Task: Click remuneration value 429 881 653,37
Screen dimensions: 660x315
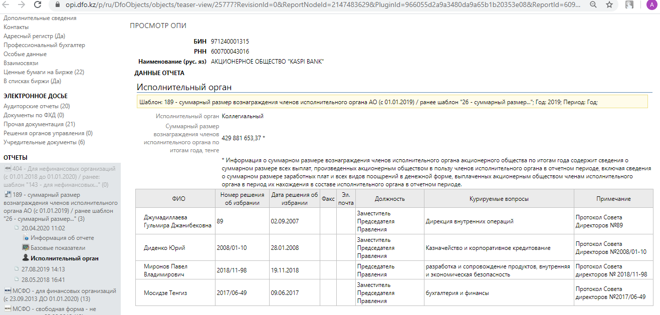Action: (242, 138)
